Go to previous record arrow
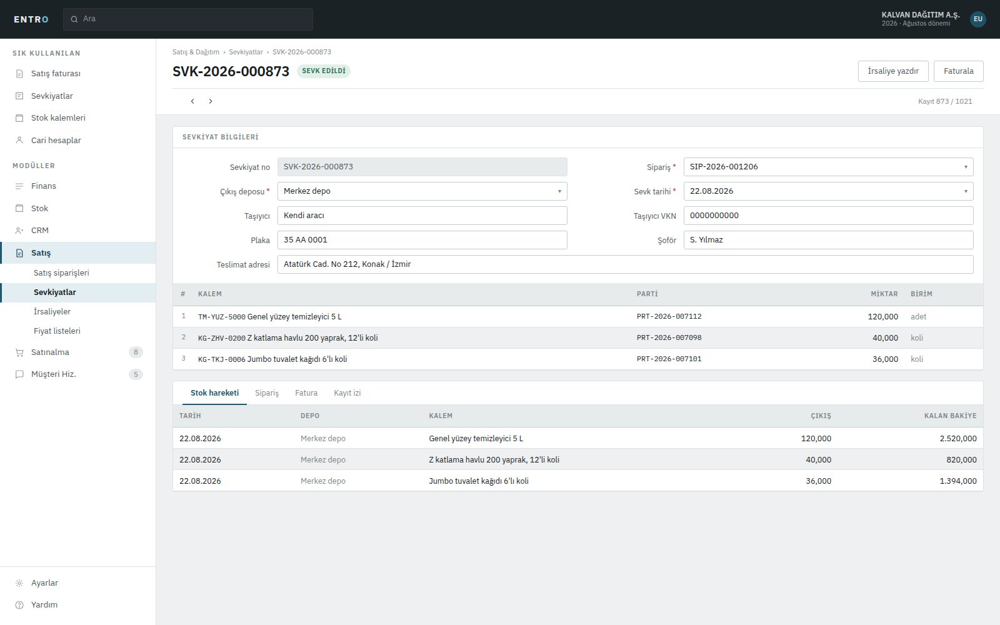1000x625 pixels. pos(192,101)
